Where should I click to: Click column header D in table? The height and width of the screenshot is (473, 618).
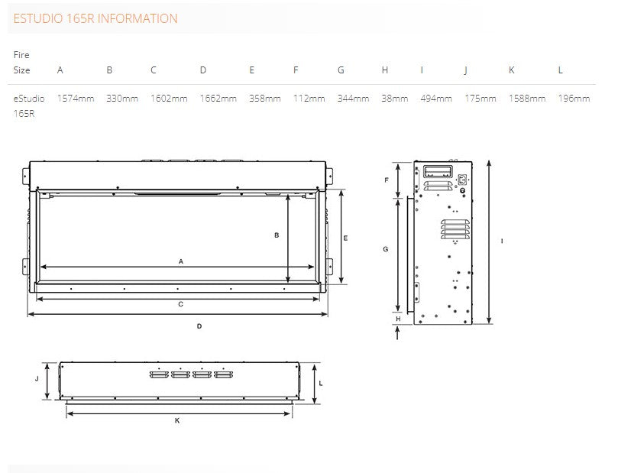(x=203, y=70)
